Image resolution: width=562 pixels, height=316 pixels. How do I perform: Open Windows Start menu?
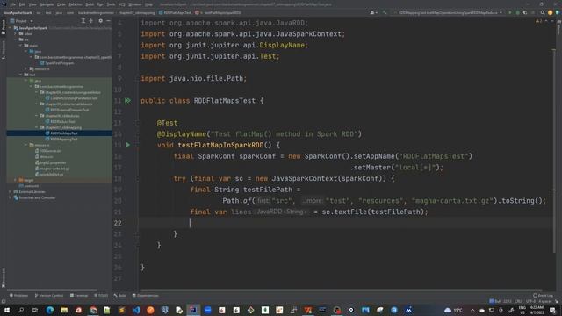(x=7, y=310)
